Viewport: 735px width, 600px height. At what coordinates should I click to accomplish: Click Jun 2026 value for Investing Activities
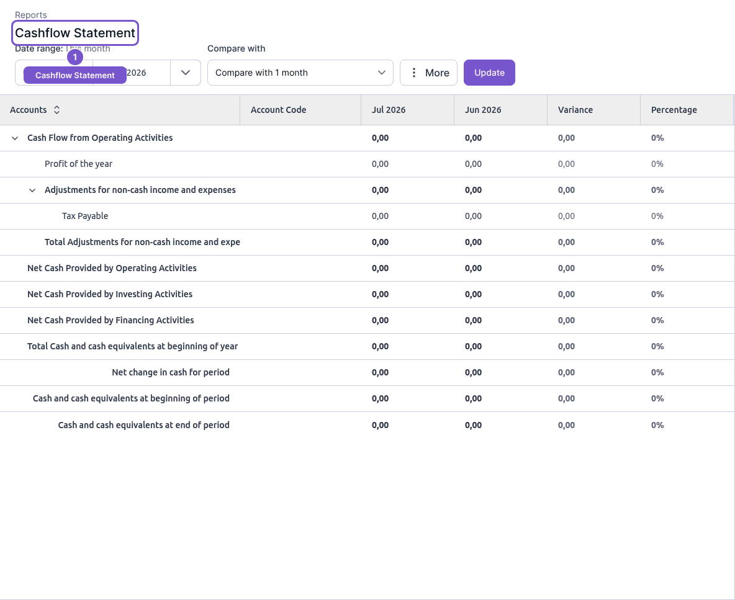(474, 294)
